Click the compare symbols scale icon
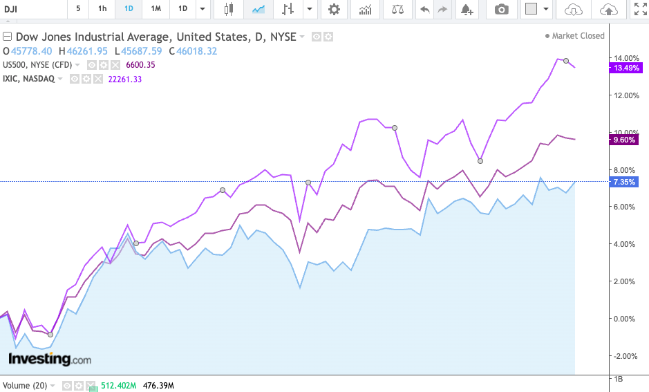Viewport: 649px width, 392px height. coord(397,9)
